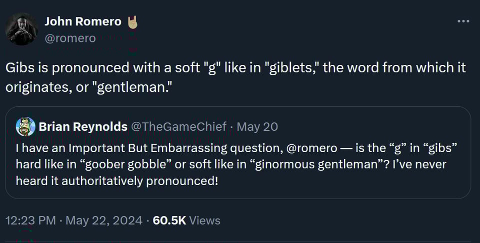Click the May 20 date on quoted tweet

257,127
